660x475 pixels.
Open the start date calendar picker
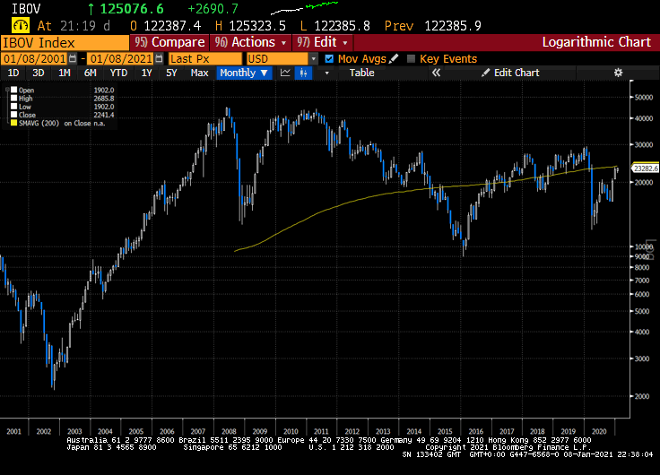point(73,58)
